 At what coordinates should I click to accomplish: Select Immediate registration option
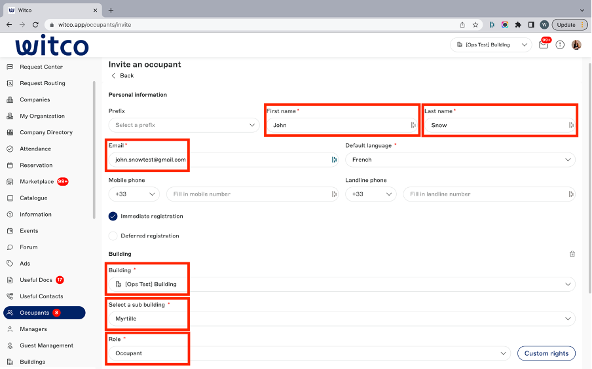(x=113, y=216)
